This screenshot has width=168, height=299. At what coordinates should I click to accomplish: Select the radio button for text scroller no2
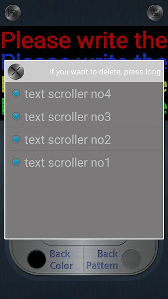(x=16, y=139)
